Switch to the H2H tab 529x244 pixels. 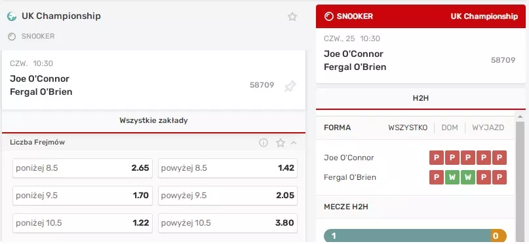point(420,98)
